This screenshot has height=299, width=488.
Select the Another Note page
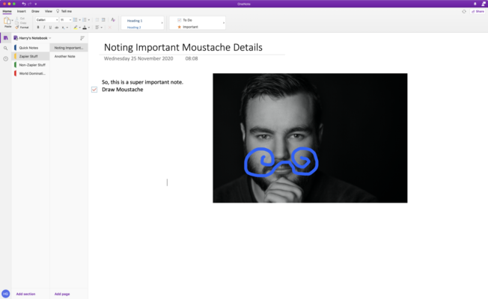pos(64,56)
